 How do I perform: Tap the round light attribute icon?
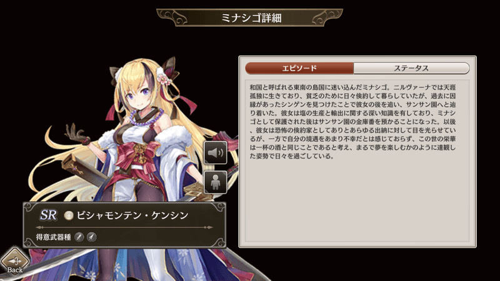(68, 215)
